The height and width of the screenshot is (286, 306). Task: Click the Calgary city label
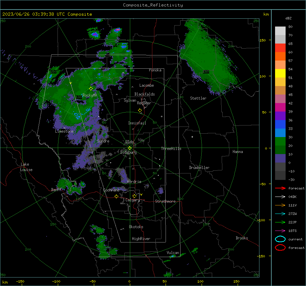click(x=133, y=200)
